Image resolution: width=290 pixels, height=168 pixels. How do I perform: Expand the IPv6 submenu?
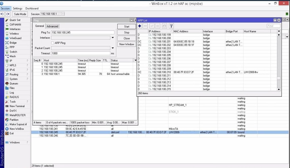[x=28, y=70]
